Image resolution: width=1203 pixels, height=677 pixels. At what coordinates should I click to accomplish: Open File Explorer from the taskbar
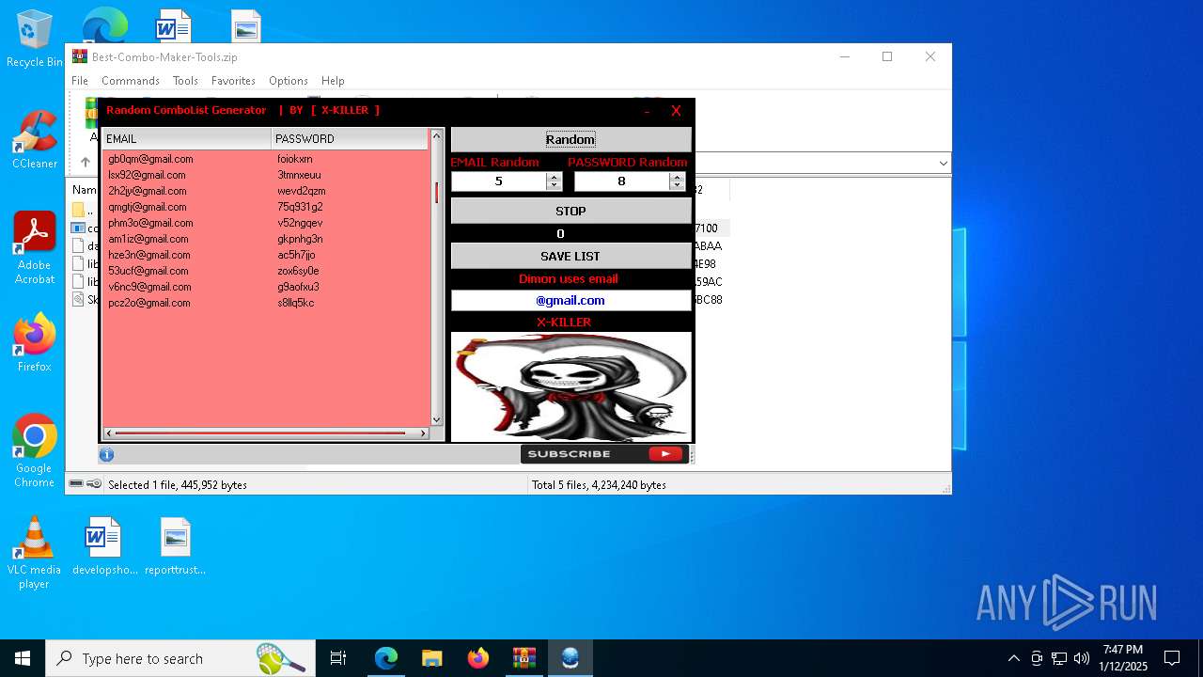pos(431,658)
